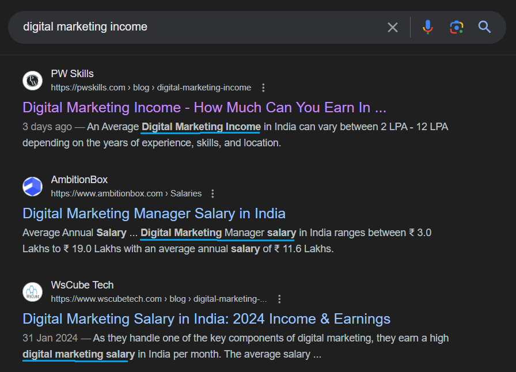The width and height of the screenshot is (516, 372).
Task: Expand the Salaries breadcrumb on AmbitionBox result
Action: point(186,193)
